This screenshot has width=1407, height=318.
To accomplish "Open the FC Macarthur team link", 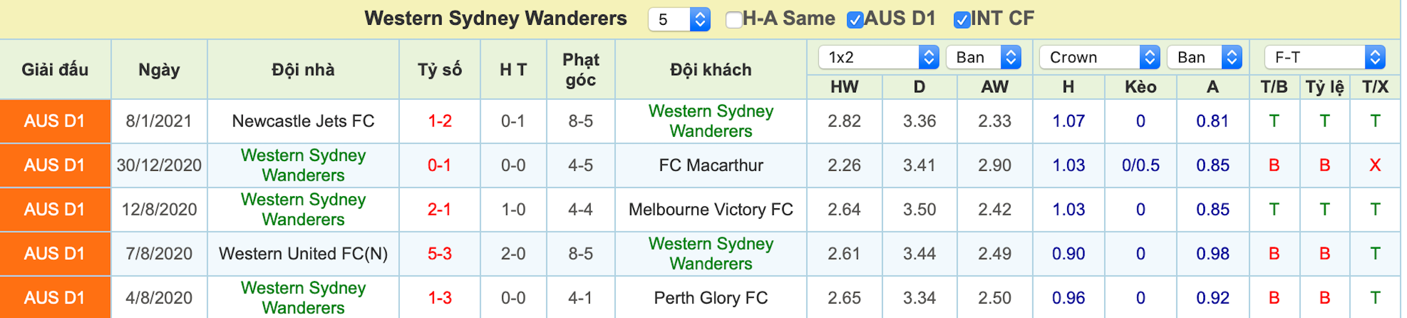I will coord(711,165).
